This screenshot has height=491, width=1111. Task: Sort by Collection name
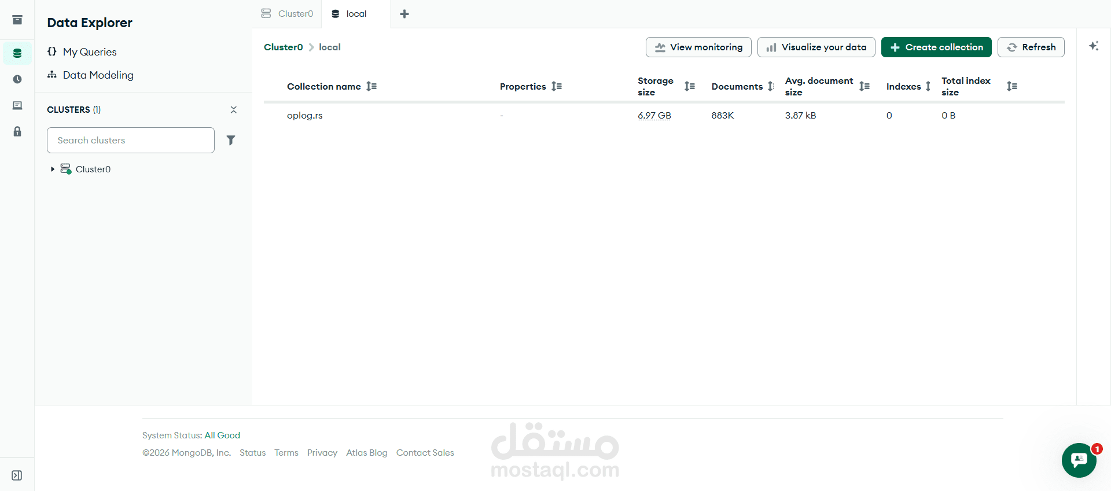tap(371, 86)
